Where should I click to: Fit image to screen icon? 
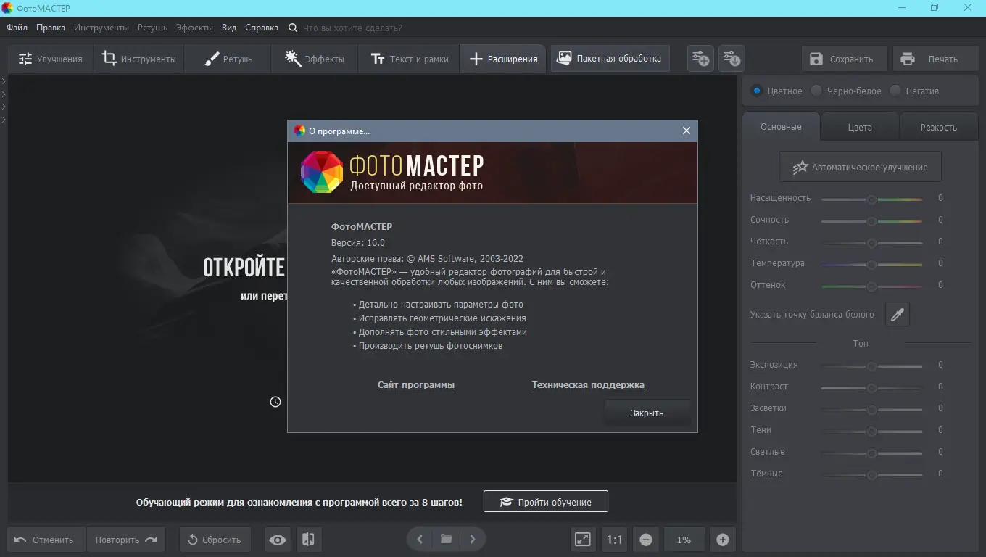583,540
